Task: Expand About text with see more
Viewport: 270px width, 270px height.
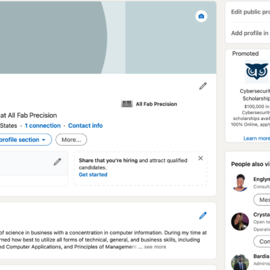Action: point(155,247)
